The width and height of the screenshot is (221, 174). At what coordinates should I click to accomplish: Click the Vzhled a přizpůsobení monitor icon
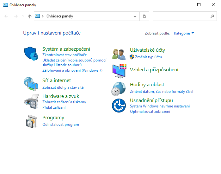[x=120, y=71]
